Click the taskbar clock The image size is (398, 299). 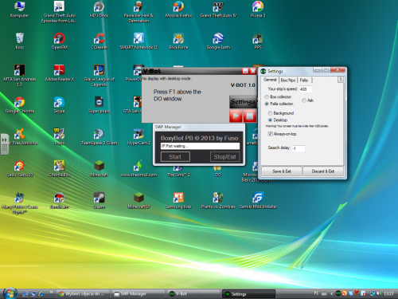(x=388, y=293)
